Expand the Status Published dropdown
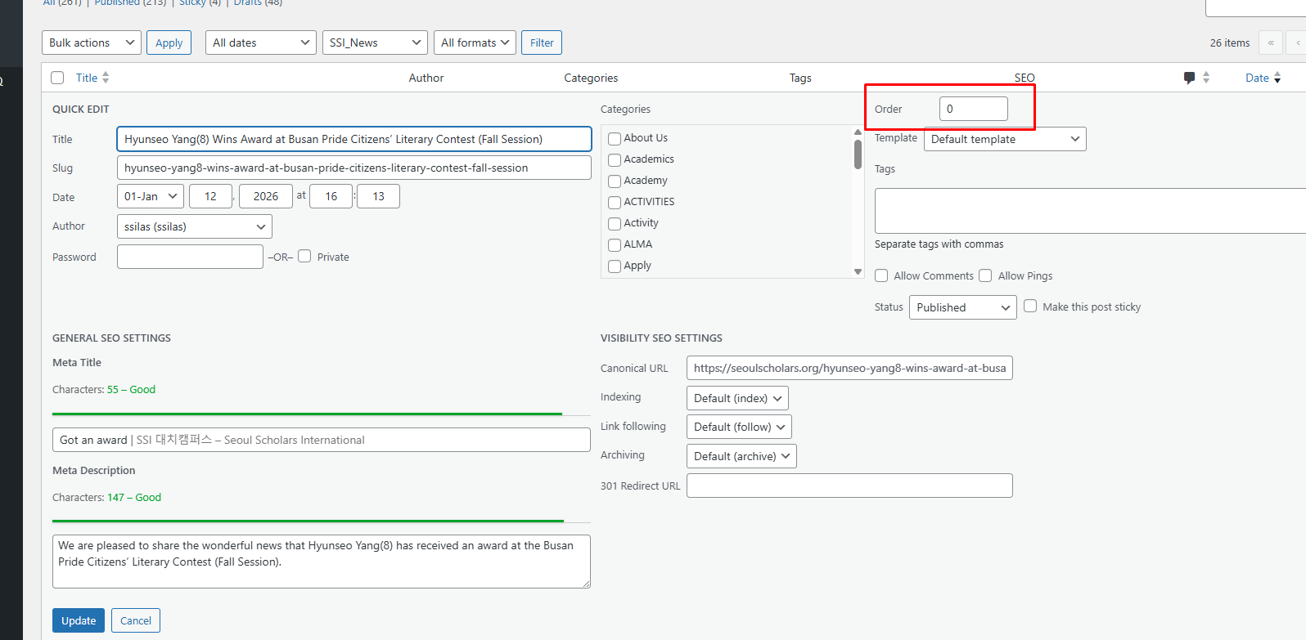Image resolution: width=1306 pixels, height=640 pixels. (x=962, y=307)
